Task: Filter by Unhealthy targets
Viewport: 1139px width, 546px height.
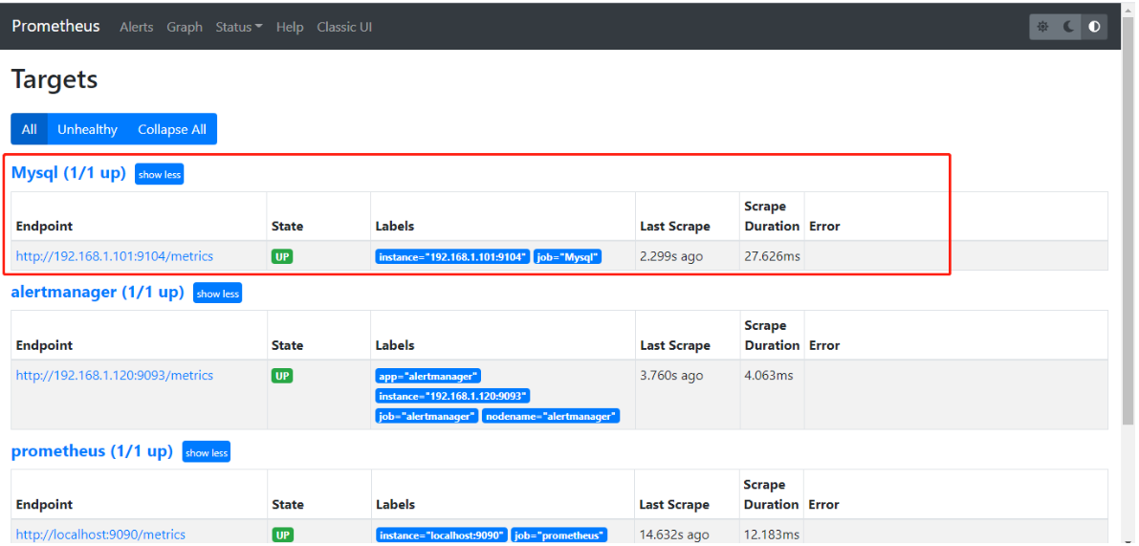Action: pos(87,129)
